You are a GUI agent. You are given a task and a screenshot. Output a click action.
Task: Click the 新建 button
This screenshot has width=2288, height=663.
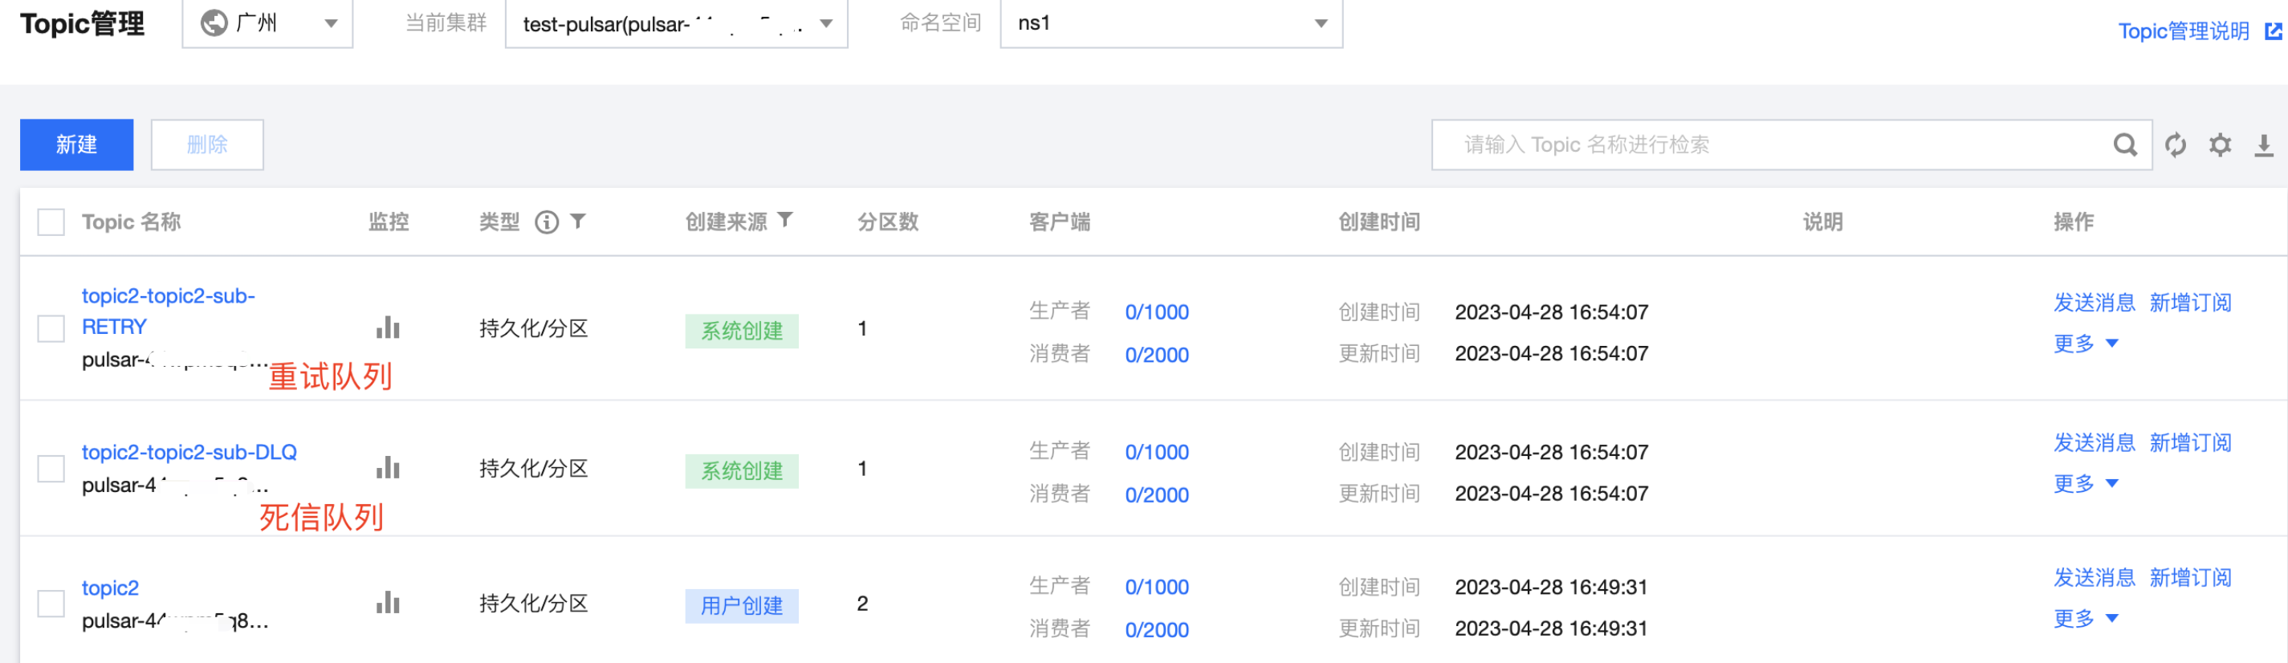point(76,144)
